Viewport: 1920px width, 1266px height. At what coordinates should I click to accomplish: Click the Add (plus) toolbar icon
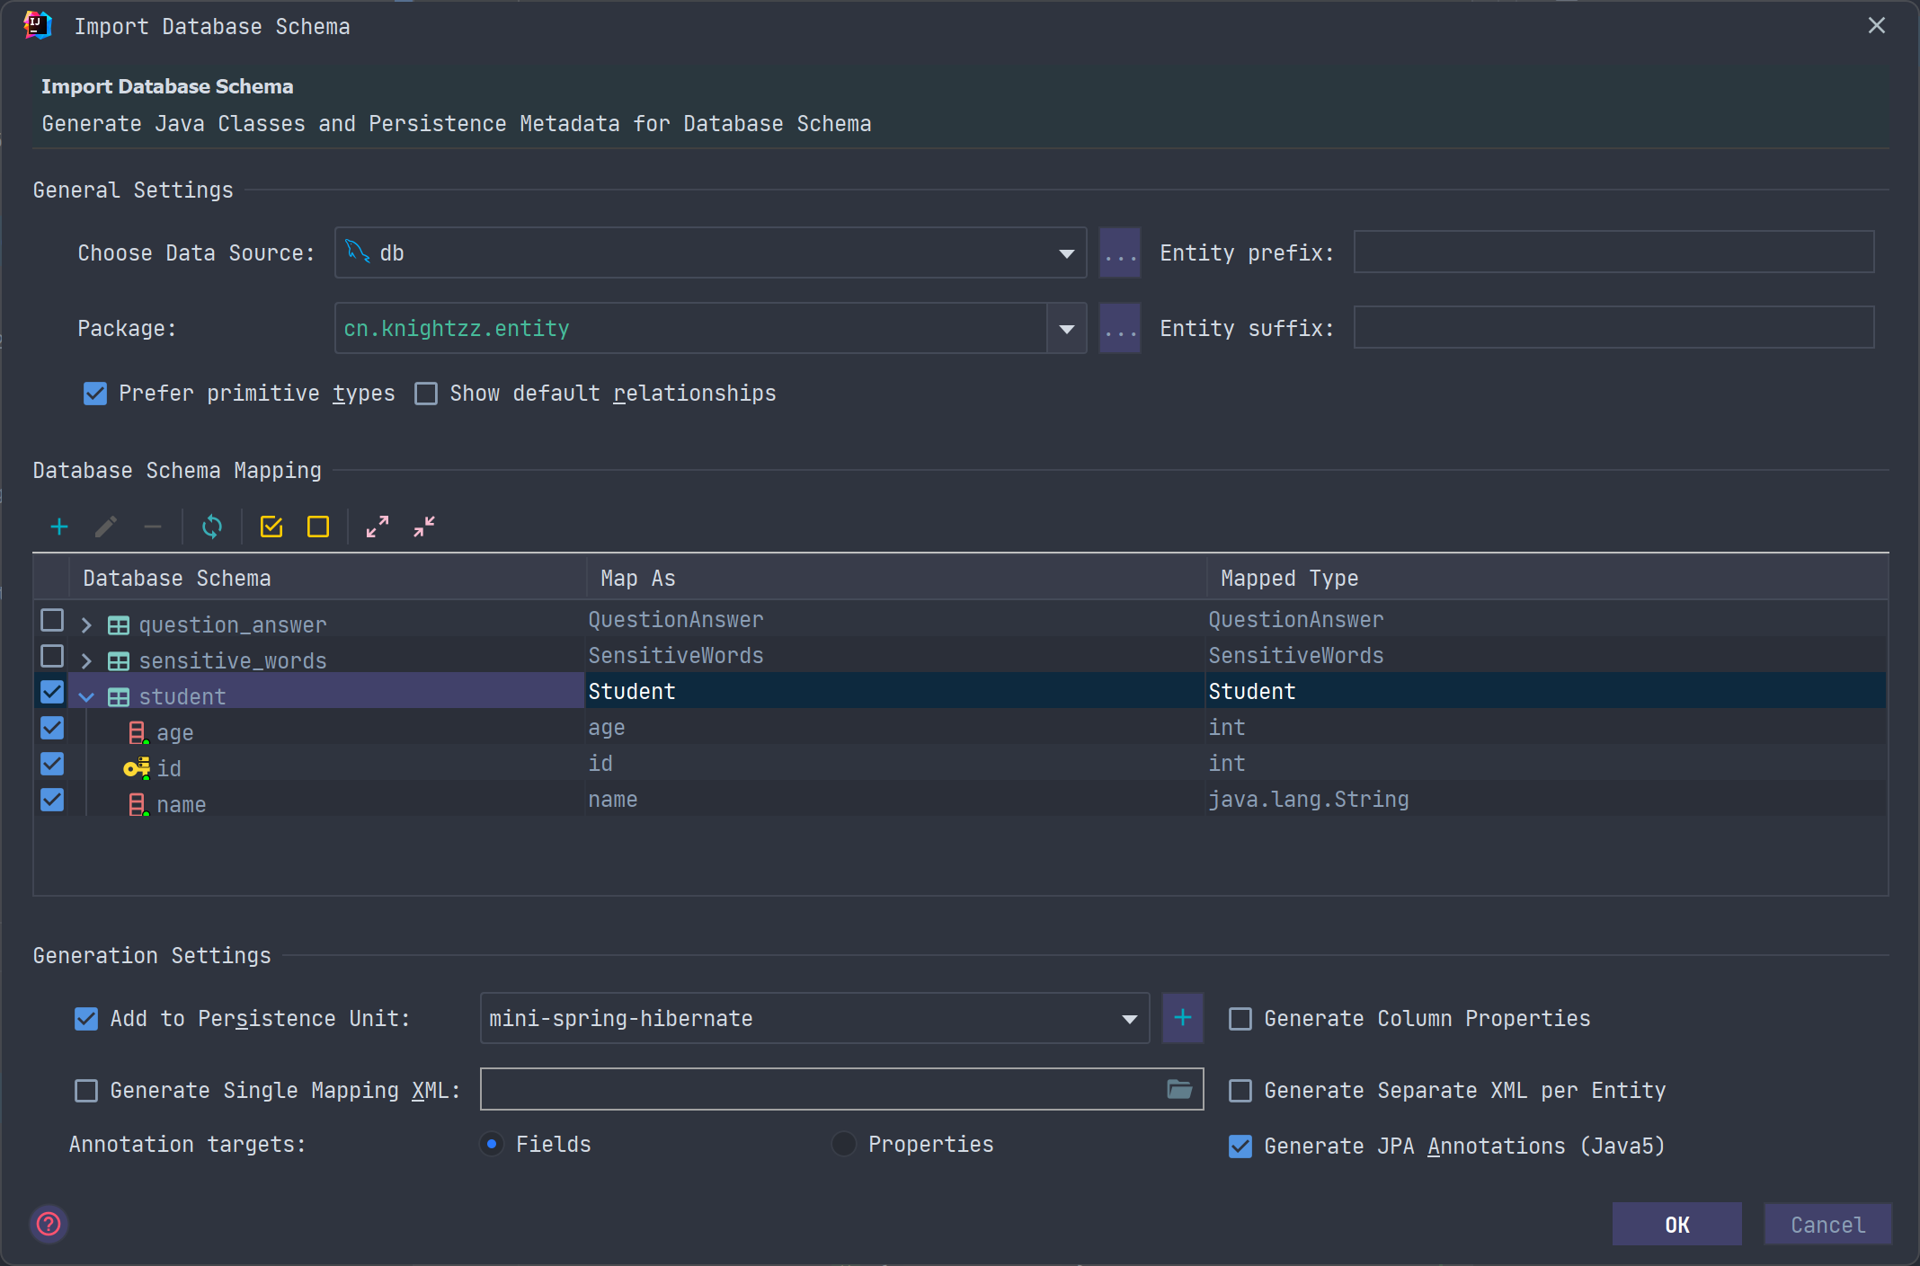click(x=59, y=527)
